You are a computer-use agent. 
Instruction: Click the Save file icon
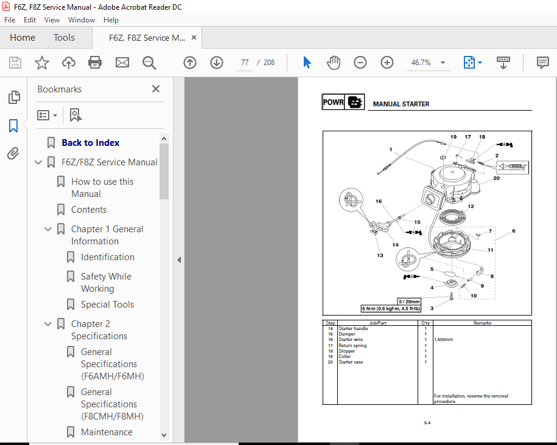coord(15,63)
